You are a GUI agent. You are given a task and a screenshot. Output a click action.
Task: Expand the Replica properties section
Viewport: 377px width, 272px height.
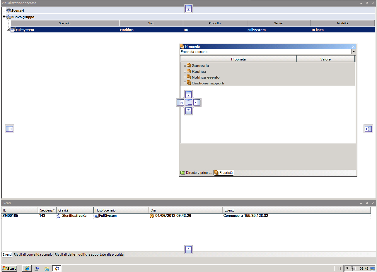pyautogui.click(x=185, y=71)
